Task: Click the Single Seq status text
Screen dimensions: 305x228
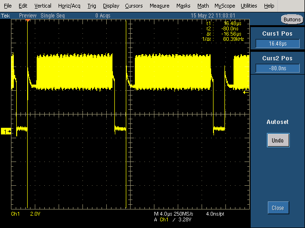Action: pos(52,16)
